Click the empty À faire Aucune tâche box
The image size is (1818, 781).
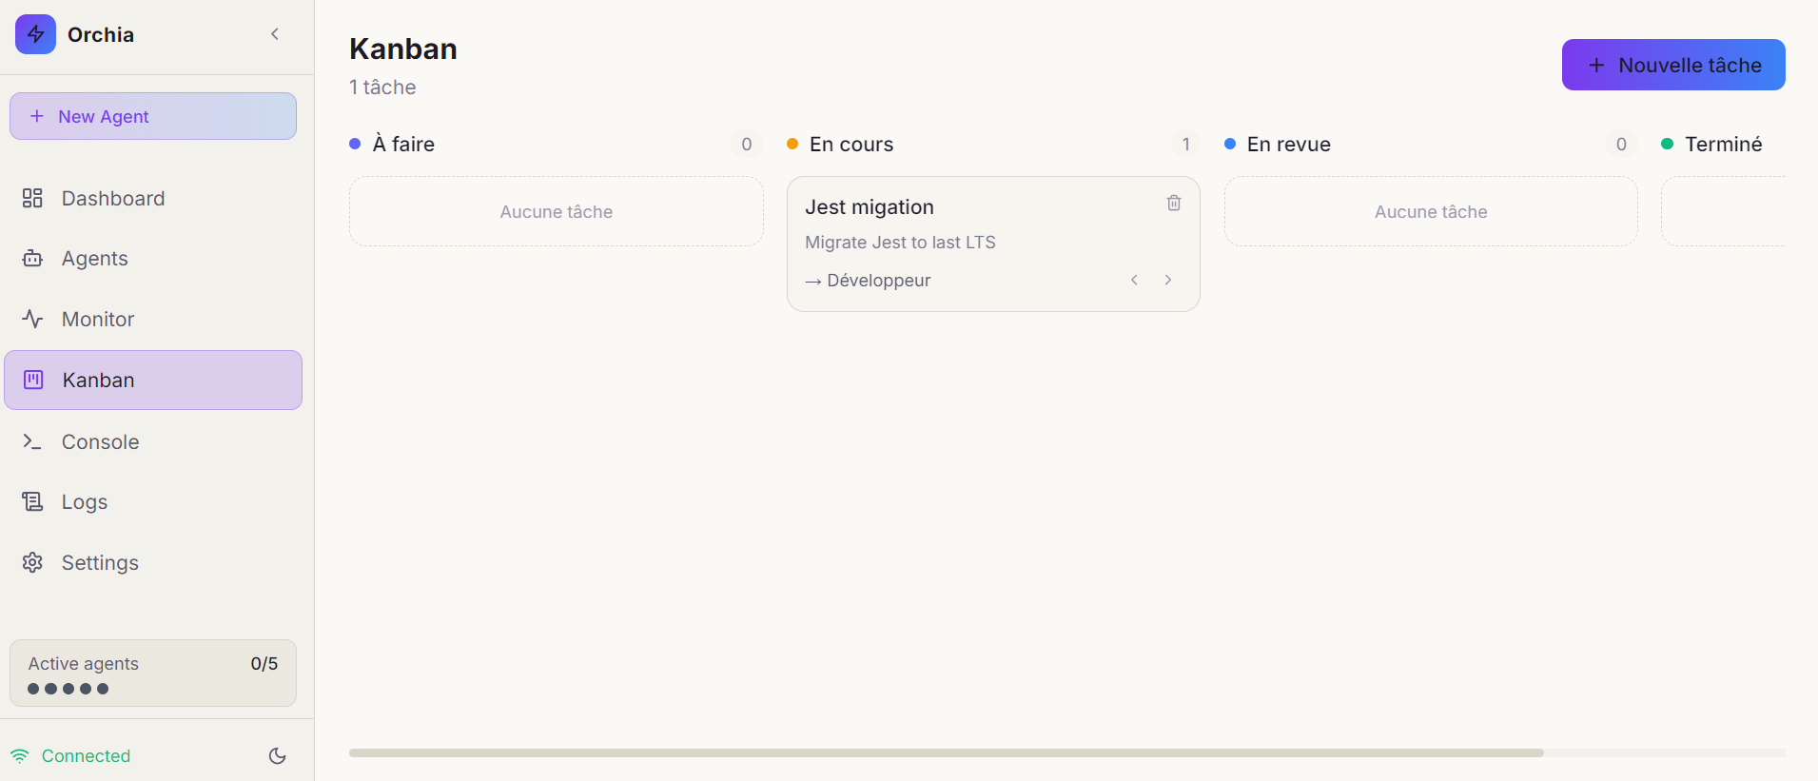pyautogui.click(x=557, y=211)
